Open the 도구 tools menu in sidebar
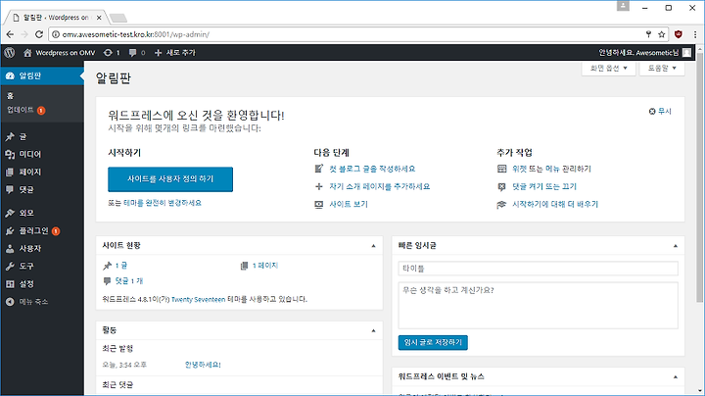The height and width of the screenshot is (396, 705). (x=42, y=266)
